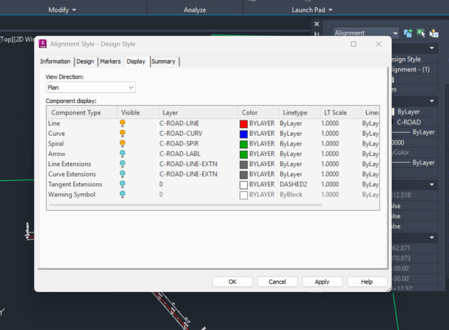Click the Linetype column header
This screenshot has height=330, width=449.
coord(300,113)
